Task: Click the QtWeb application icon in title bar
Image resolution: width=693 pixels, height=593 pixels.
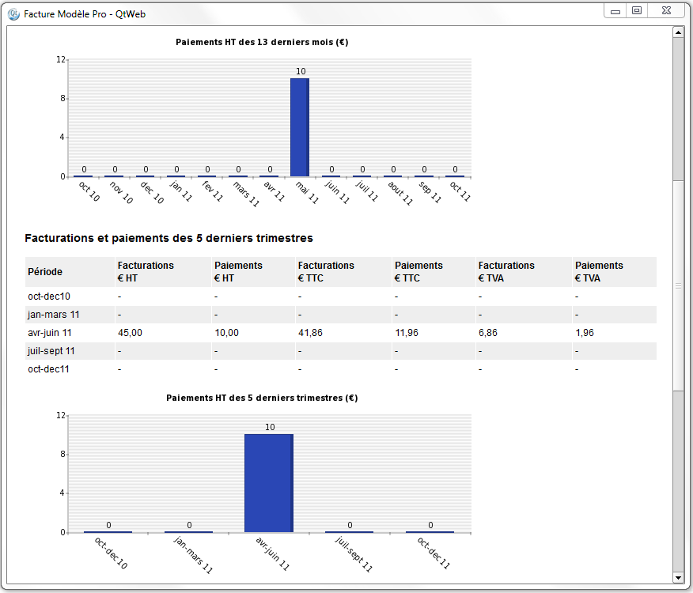Action: click(13, 13)
